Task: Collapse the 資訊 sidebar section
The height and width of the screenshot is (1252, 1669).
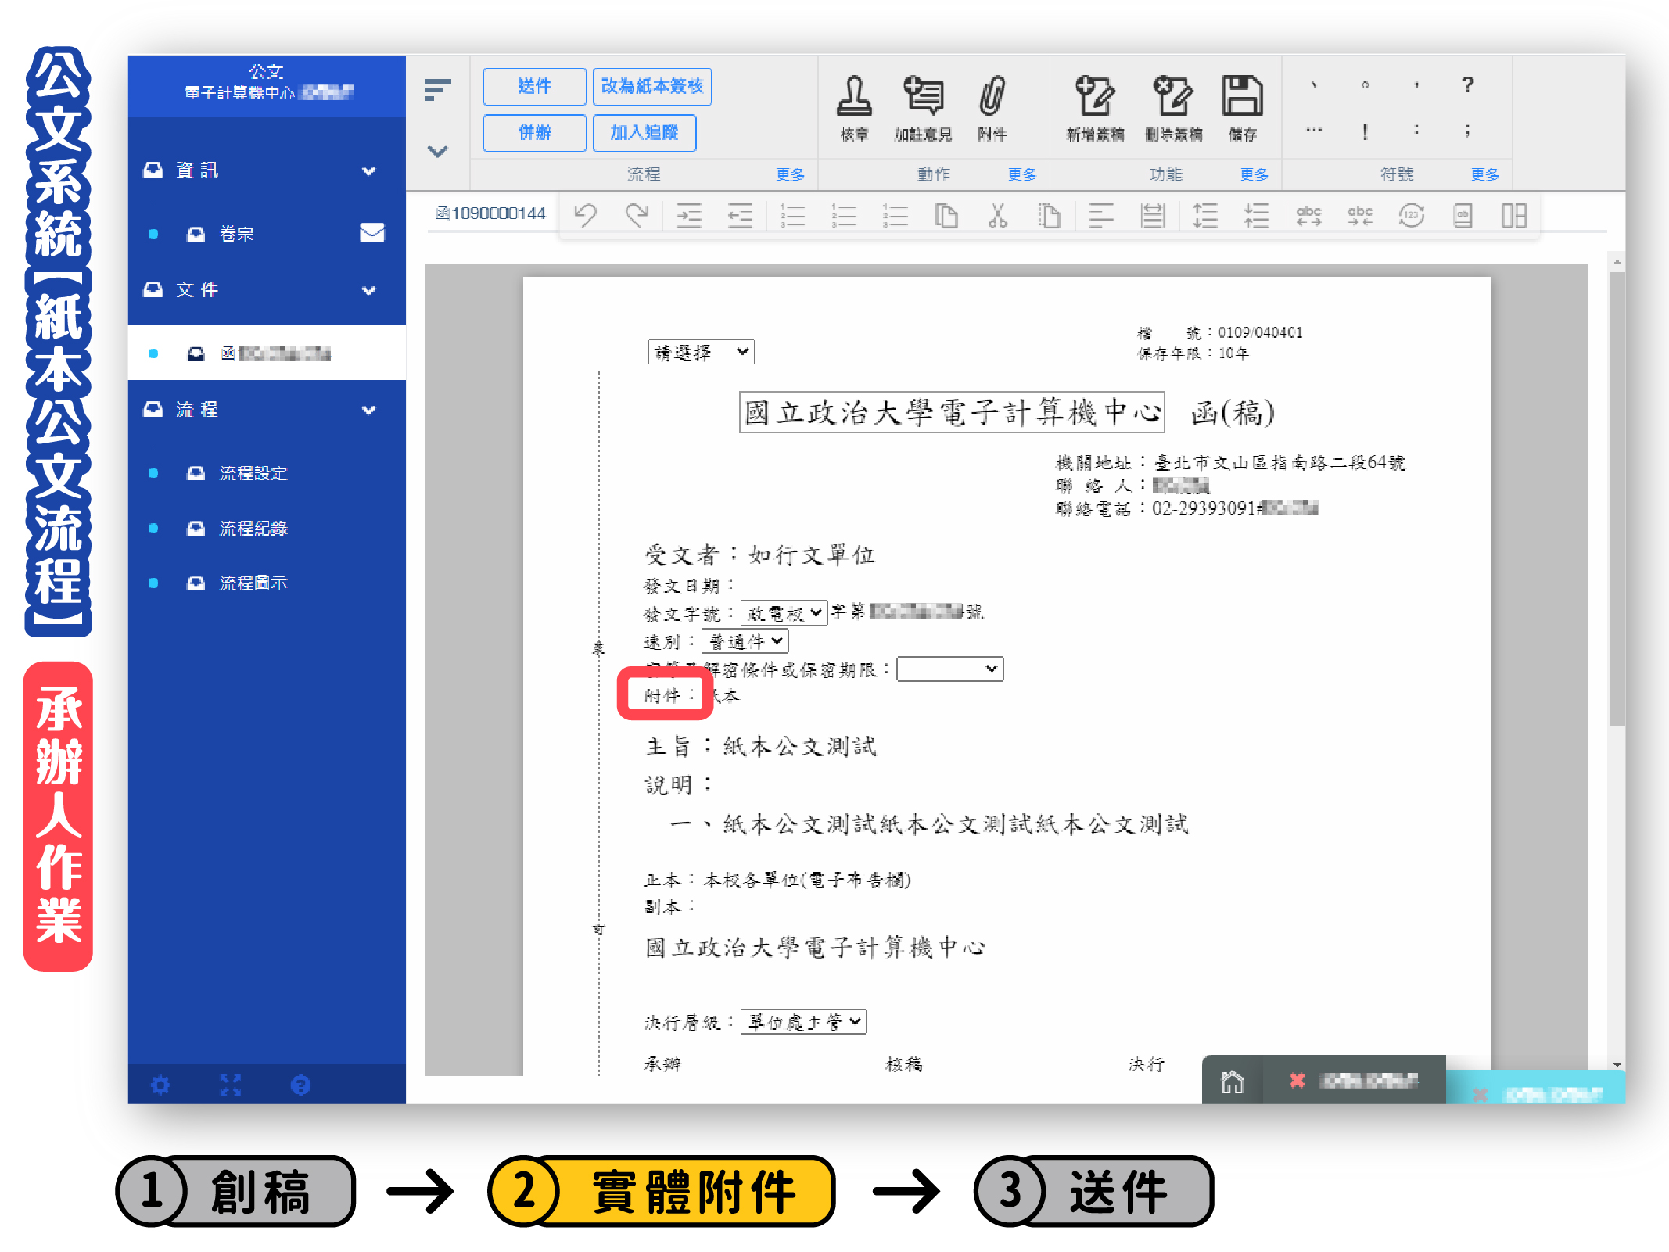Action: [368, 170]
